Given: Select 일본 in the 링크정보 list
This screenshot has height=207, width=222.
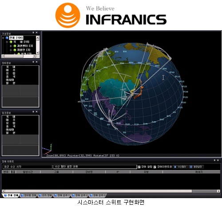Looking at the screenshot, I should click(x=11, y=133).
